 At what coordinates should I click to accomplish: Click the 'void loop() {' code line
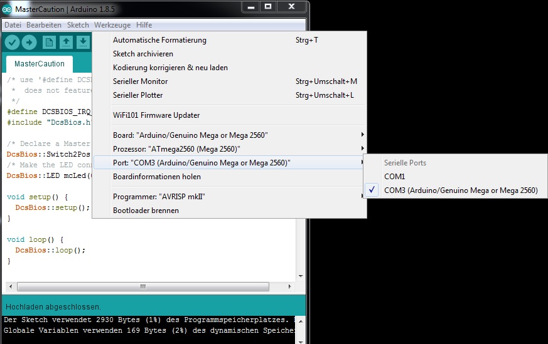click(x=35, y=240)
